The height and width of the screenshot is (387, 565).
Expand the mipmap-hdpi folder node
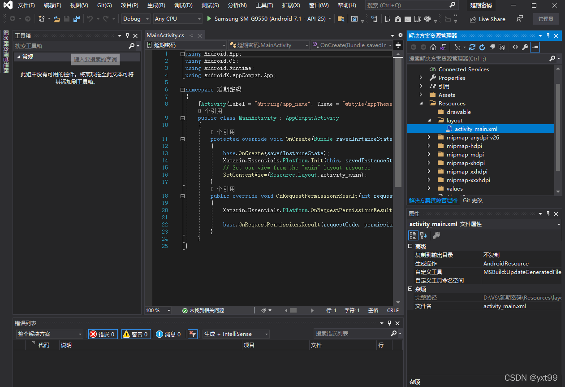pos(429,146)
